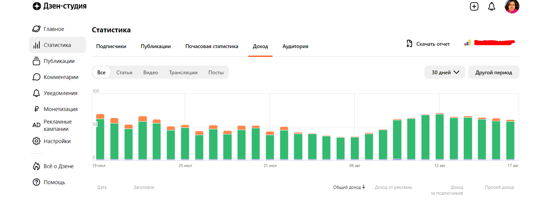Select the Все filter
This screenshot has height=208, width=545.
click(101, 73)
